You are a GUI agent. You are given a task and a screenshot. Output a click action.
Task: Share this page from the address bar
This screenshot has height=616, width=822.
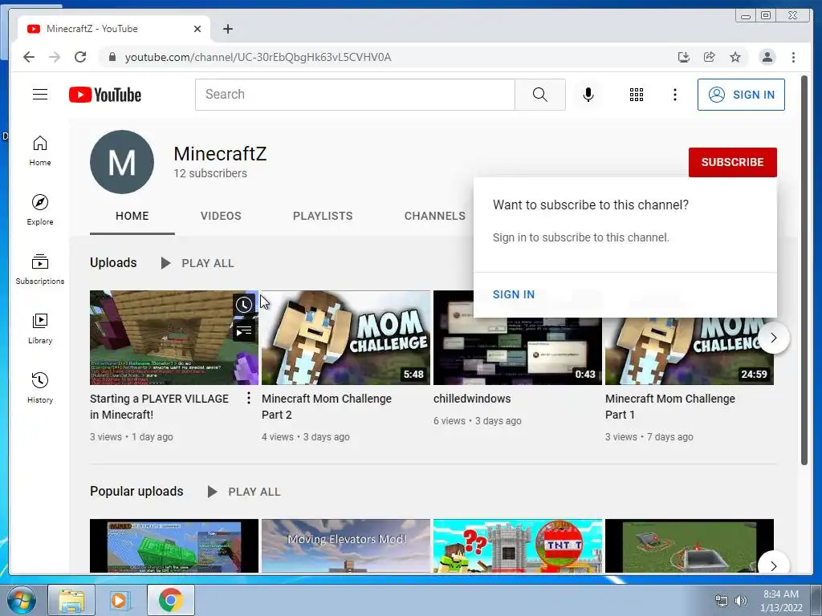click(x=710, y=57)
